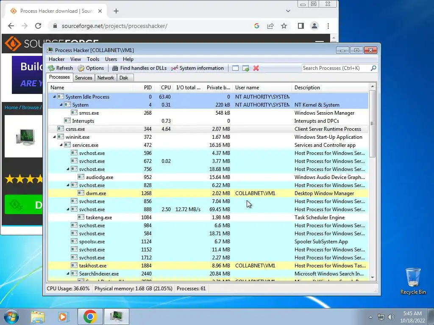
Task: Click the Home breadcrumb link on SourceForge
Action: [x=11, y=107]
